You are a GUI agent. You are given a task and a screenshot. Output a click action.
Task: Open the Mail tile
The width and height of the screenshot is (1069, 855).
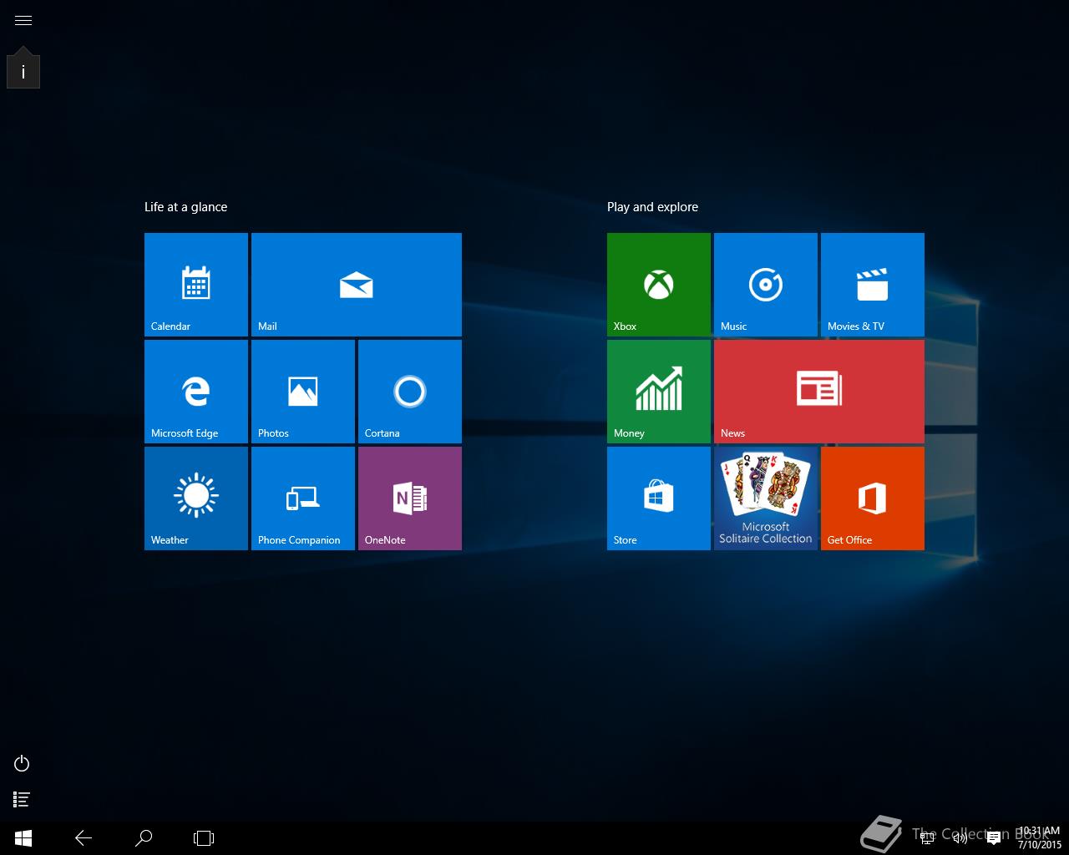[357, 285]
